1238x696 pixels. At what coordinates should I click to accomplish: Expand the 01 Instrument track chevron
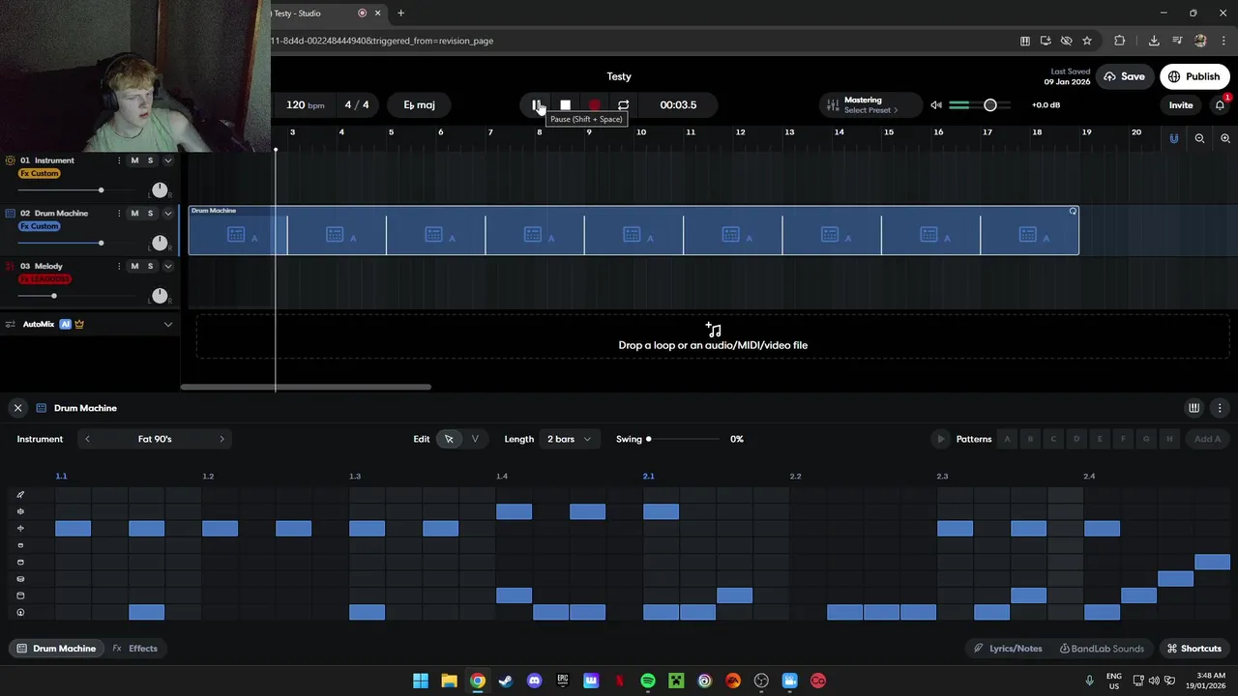click(168, 160)
